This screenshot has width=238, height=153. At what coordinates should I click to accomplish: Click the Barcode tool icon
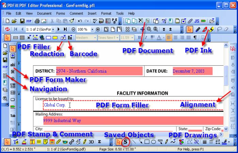(x=70, y=37)
